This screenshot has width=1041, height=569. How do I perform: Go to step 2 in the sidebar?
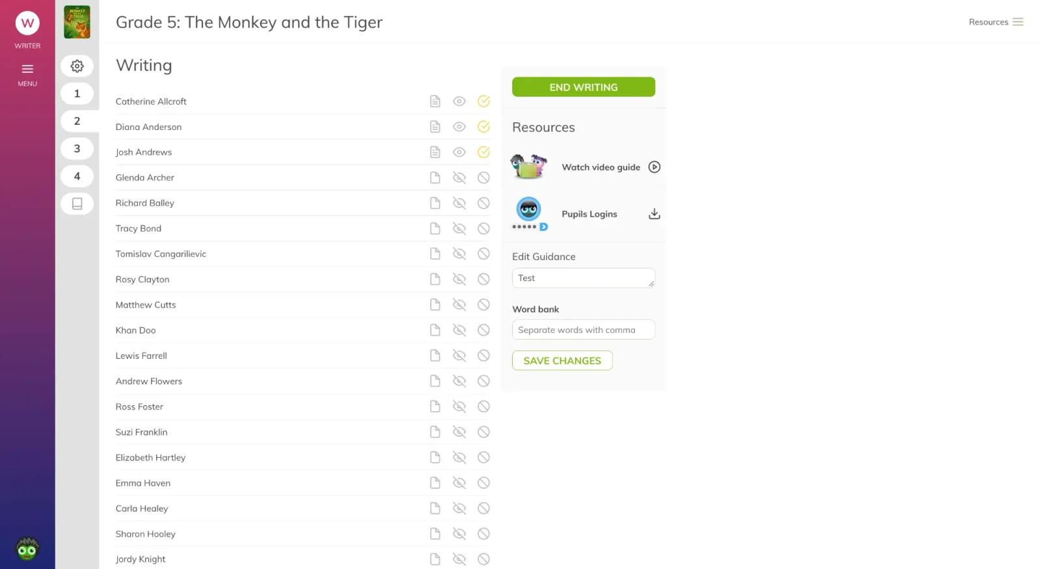tap(77, 121)
